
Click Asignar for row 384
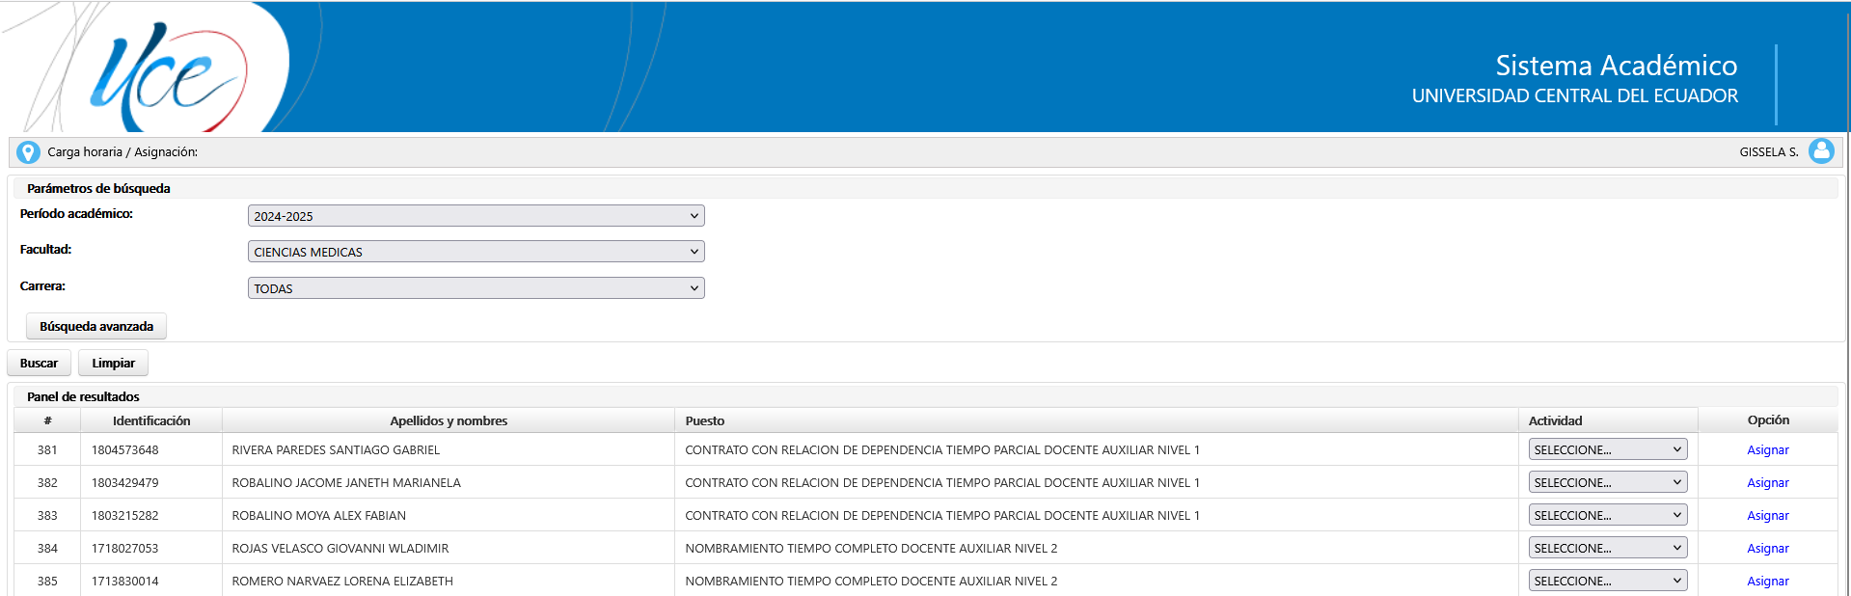(x=1767, y=548)
